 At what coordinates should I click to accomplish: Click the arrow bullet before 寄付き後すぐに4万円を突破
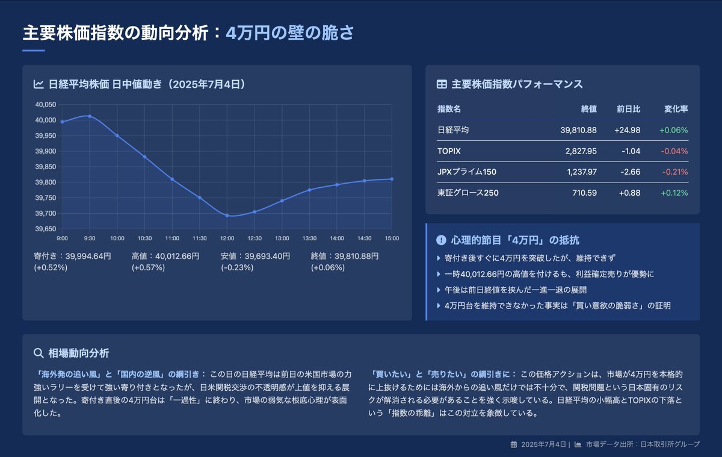439,258
